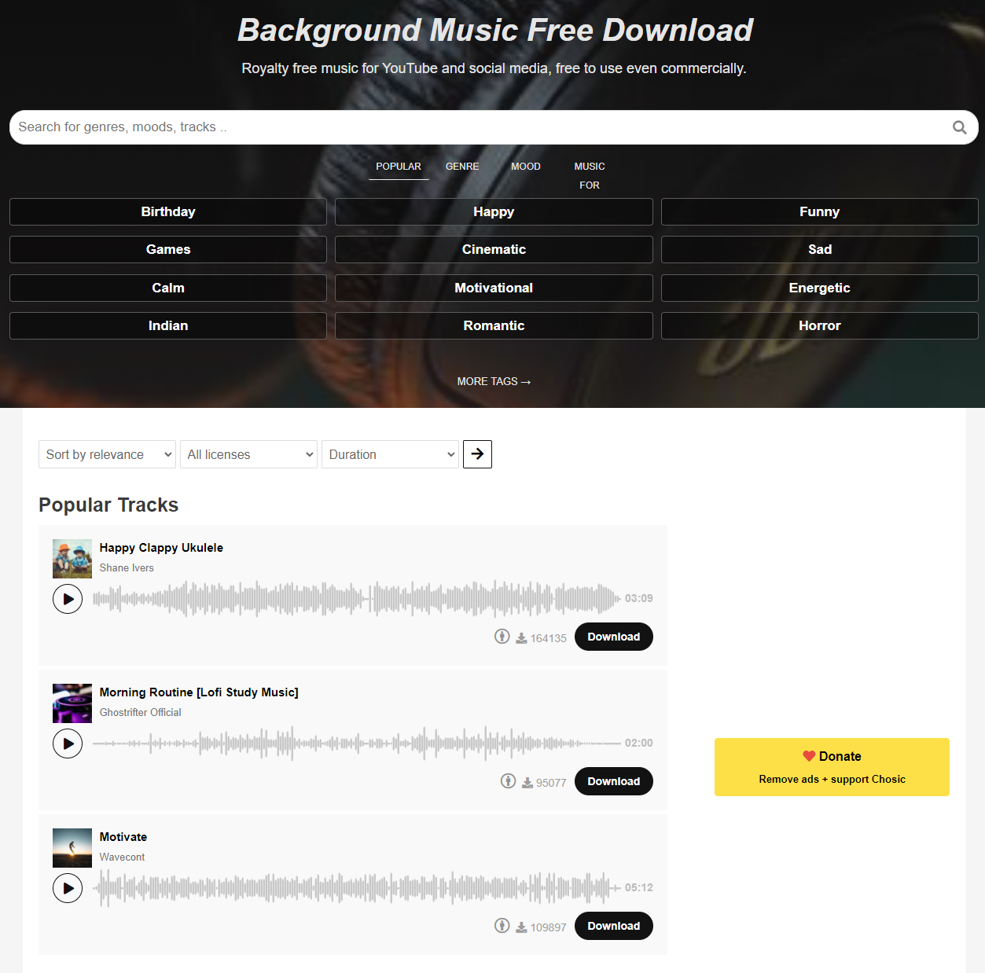Screen dimensions: 985x973
Task: Click the search magnifier icon
Action: coord(959,127)
